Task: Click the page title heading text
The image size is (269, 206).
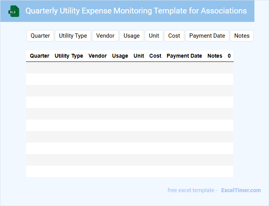Action: coord(136,11)
